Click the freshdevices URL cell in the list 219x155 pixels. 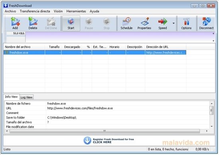pos(166,52)
